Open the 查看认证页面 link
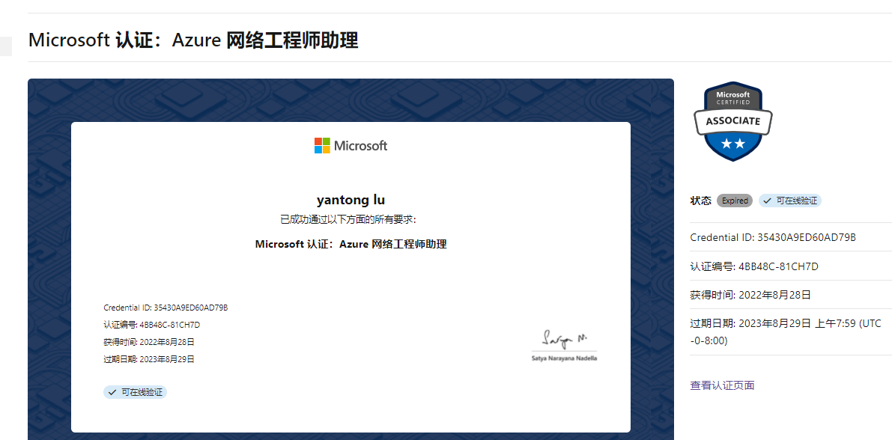 coord(722,385)
